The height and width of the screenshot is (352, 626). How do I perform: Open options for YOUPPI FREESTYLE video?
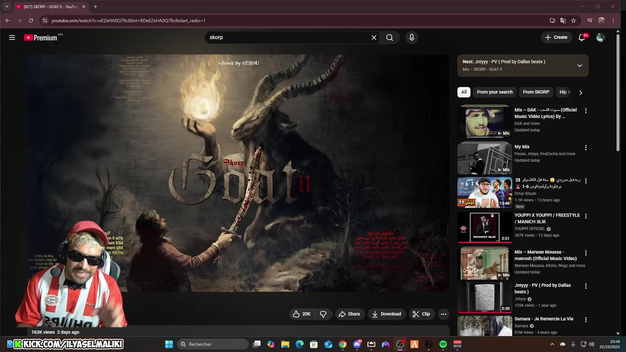click(586, 216)
